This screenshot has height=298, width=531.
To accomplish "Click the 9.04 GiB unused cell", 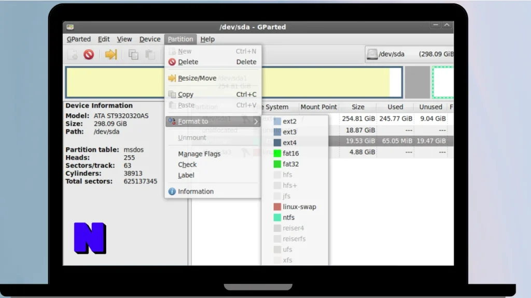I will coord(433,118).
